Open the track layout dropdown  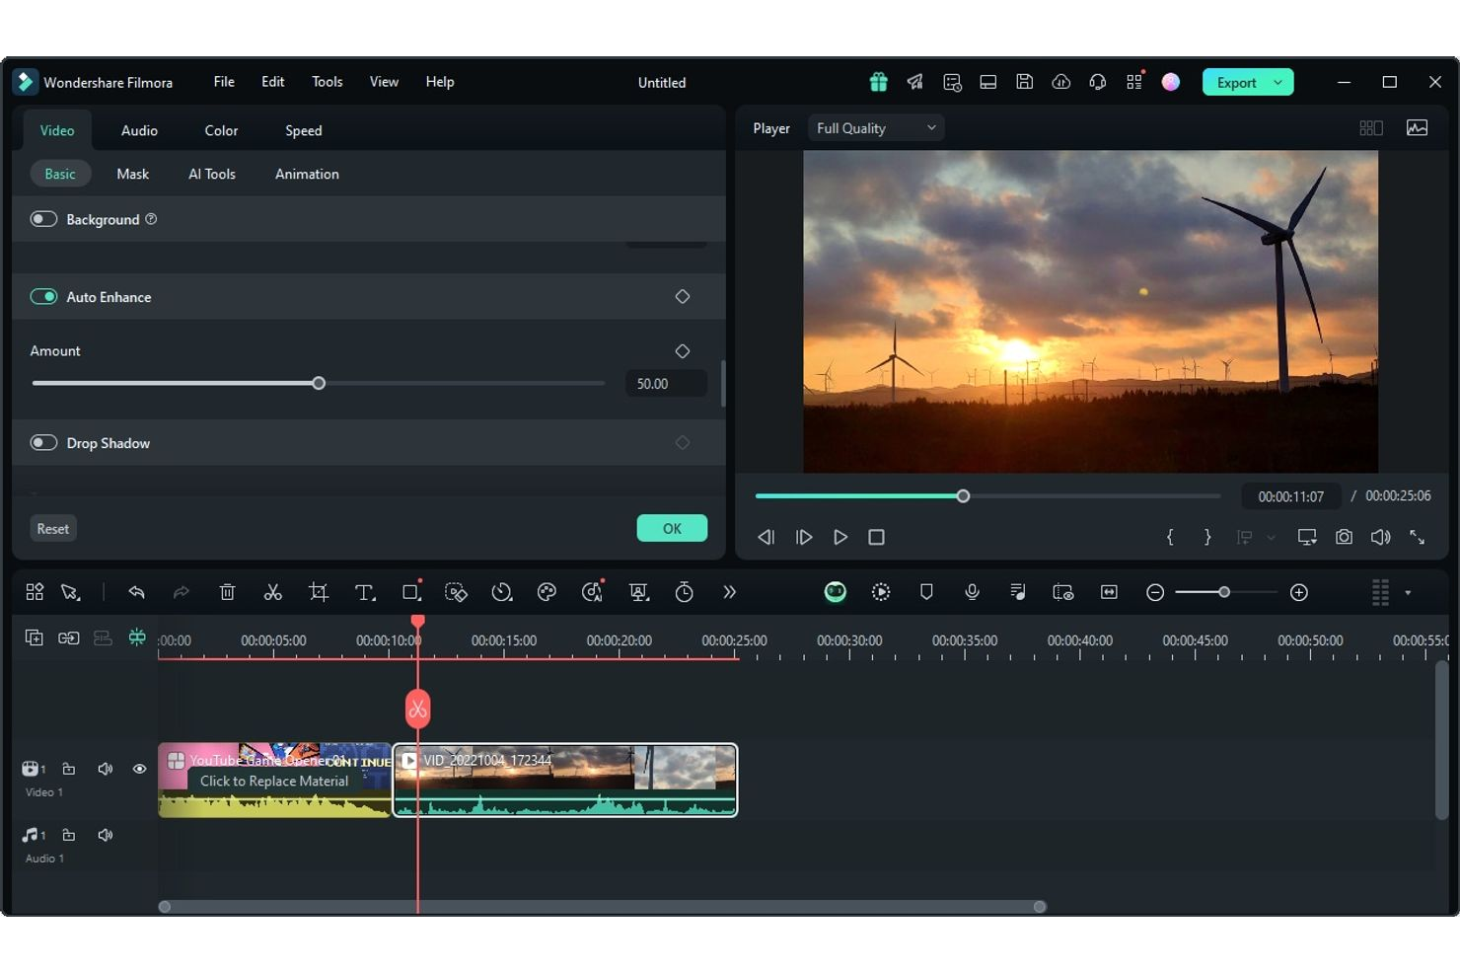tap(1406, 592)
